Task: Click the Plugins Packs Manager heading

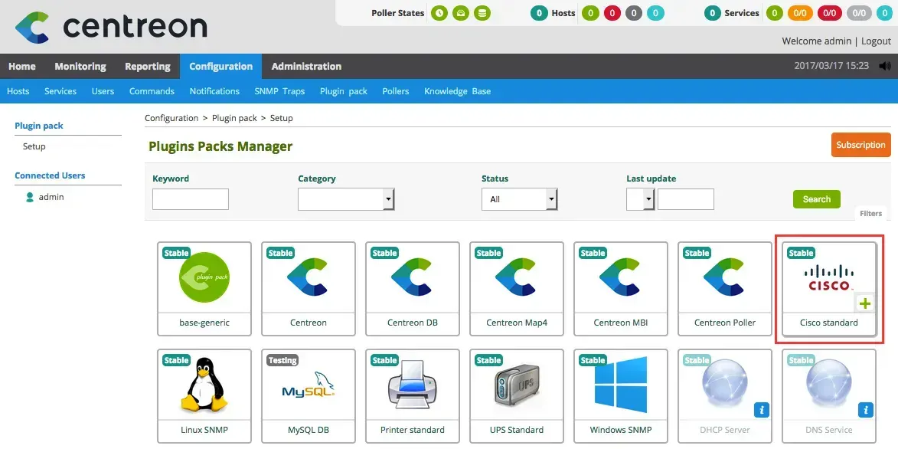Action: (220, 146)
